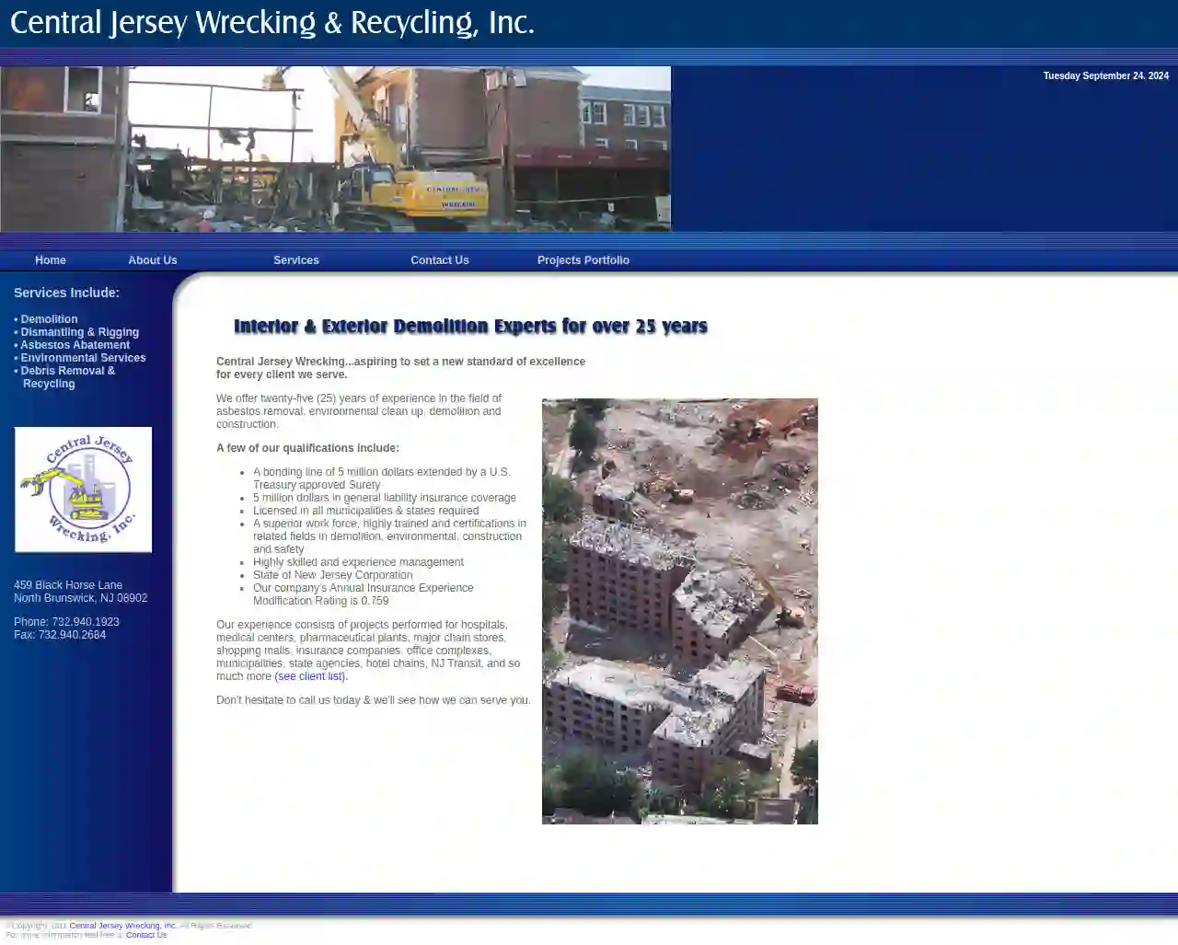Click the address 459 Black Horse Lane
Viewport: 1178px width, 945px height.
coord(68,585)
